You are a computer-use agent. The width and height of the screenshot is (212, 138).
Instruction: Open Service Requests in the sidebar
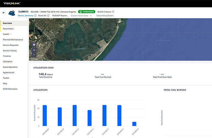point(11,45)
